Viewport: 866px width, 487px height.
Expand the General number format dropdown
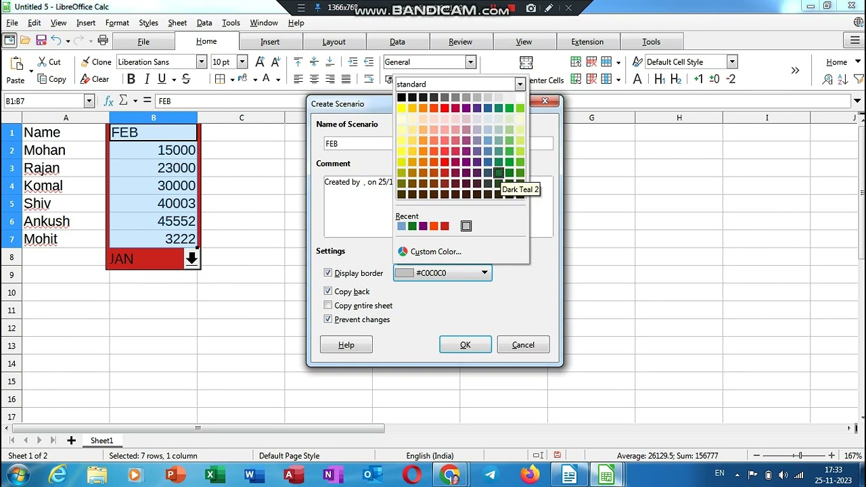tap(470, 62)
